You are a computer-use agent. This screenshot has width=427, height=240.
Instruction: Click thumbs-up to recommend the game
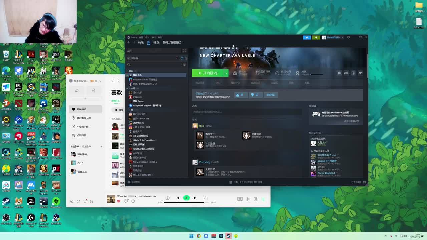pos(240,95)
